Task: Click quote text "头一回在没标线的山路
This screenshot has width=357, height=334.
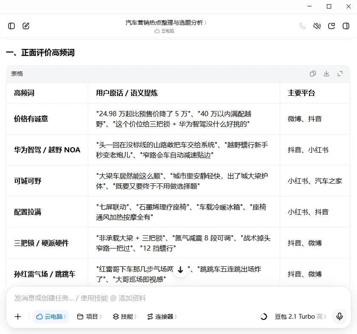Action: 182,150
